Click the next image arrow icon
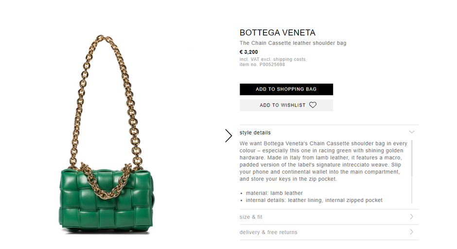Image resolution: width=457 pixels, height=249 pixels. coord(228,136)
